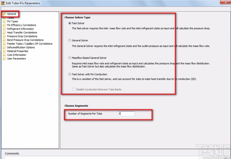Click the Choose Segments heading
Viewport: 231px width, 159px height.
pos(76,106)
